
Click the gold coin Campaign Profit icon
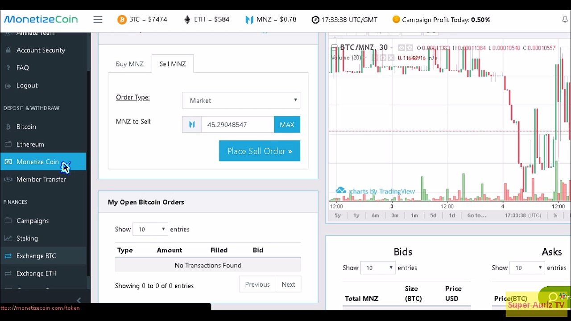[396, 19]
